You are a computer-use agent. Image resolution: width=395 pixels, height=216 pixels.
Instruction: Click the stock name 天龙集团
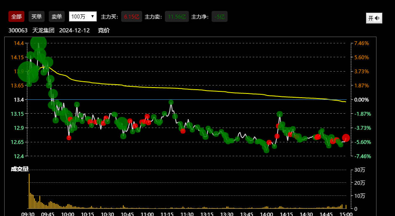tap(43, 30)
